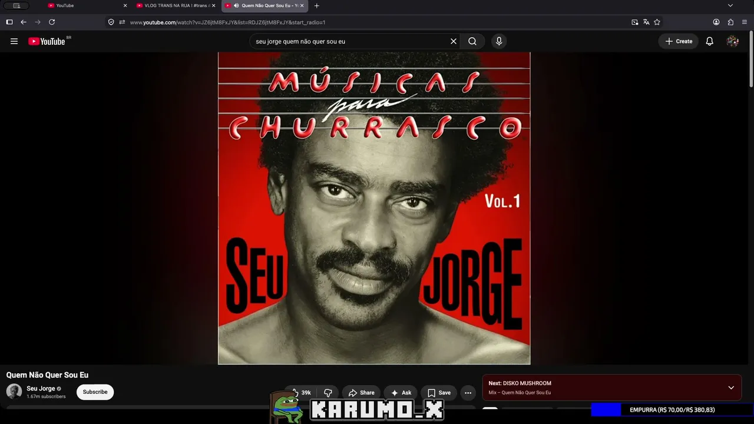
Task: Expand the Next: DISKO MUSHROOM playlist panel
Action: (731, 387)
